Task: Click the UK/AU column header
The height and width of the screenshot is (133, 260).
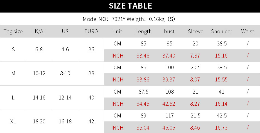Action: (x=39, y=31)
